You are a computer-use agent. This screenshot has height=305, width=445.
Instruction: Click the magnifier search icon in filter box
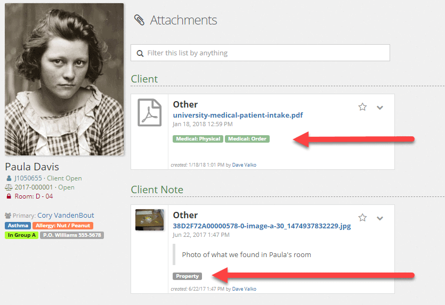coord(140,53)
